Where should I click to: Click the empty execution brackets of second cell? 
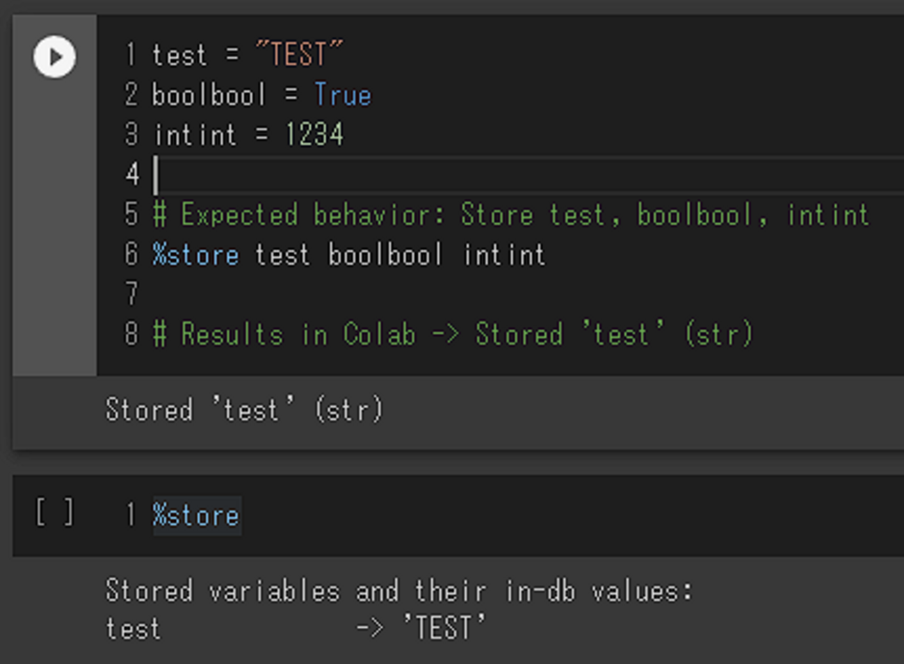(54, 514)
